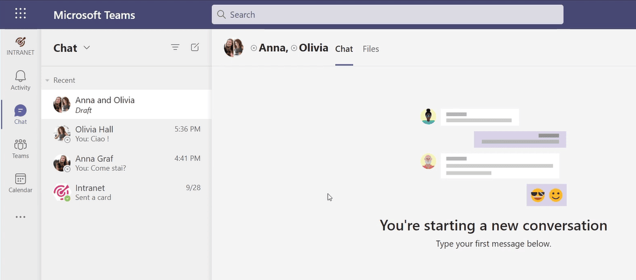
Task: Open the Anna Graf conversation
Action: [x=125, y=163]
